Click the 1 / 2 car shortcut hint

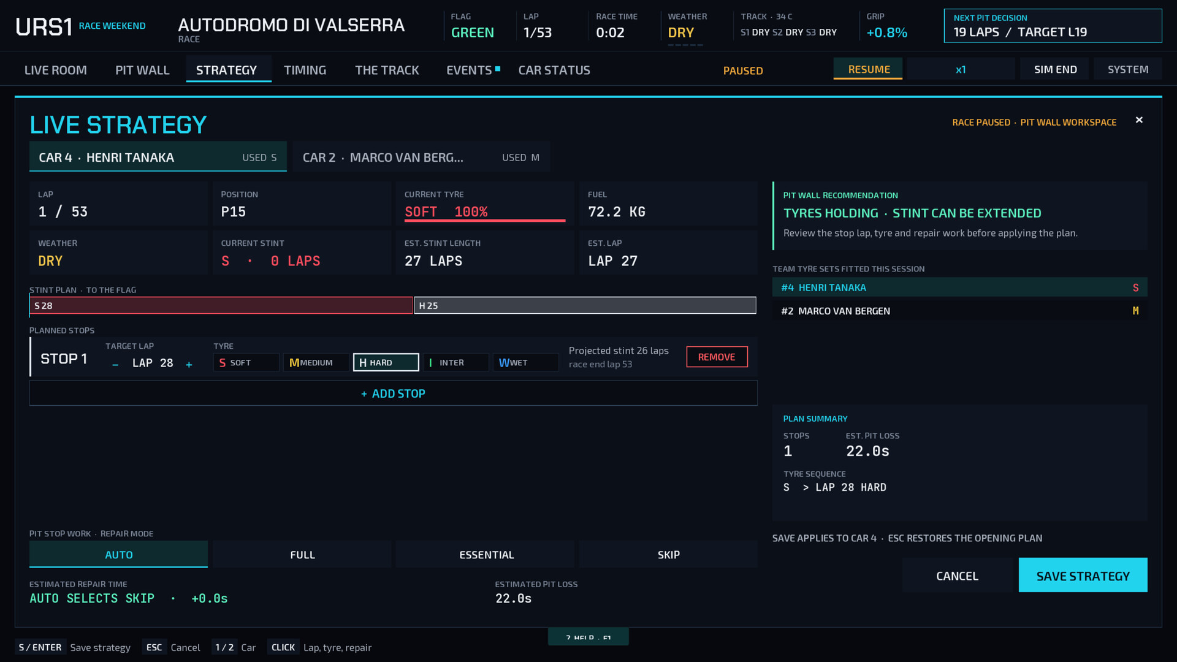234,647
